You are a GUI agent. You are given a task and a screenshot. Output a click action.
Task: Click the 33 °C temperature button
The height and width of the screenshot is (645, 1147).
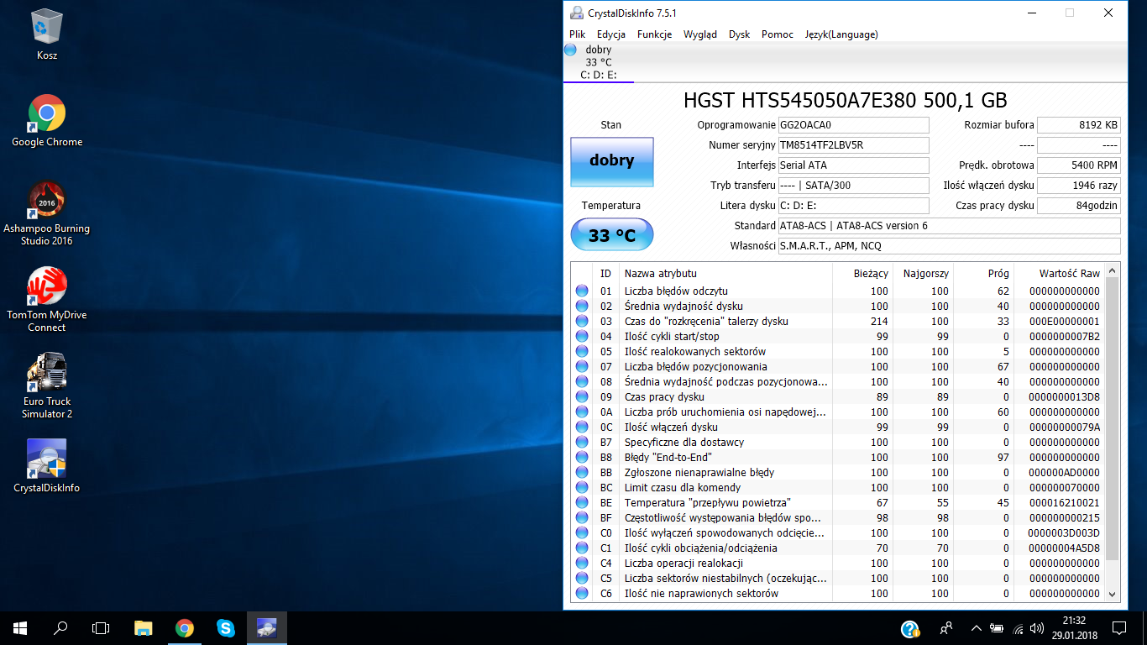click(611, 235)
